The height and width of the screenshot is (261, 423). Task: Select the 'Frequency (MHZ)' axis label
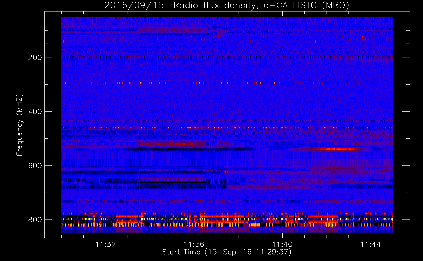(x=20, y=125)
